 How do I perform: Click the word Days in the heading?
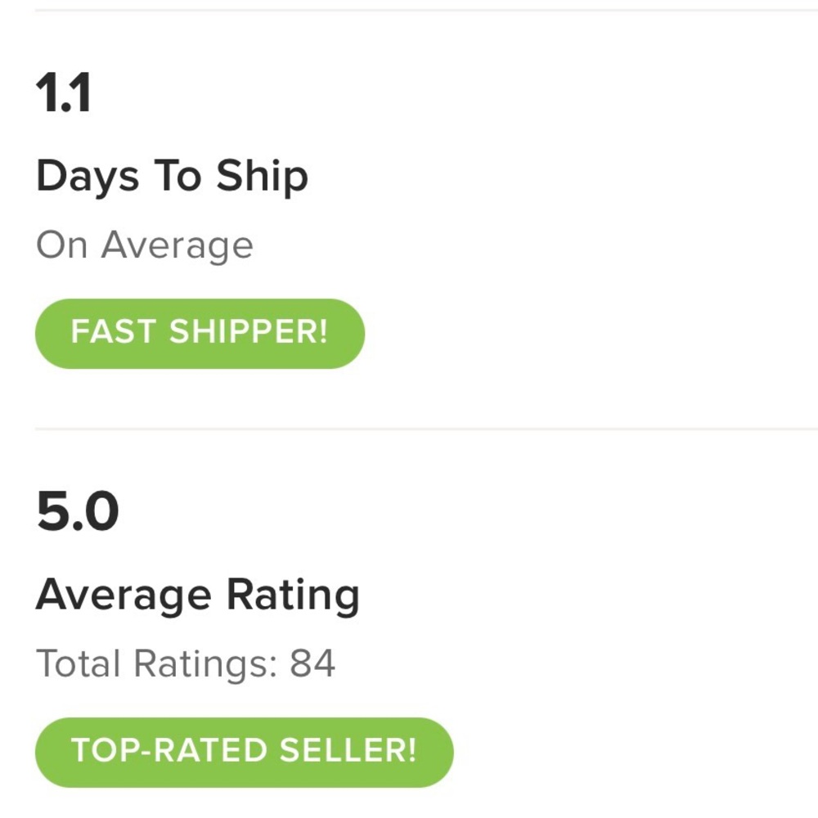pos(88,177)
